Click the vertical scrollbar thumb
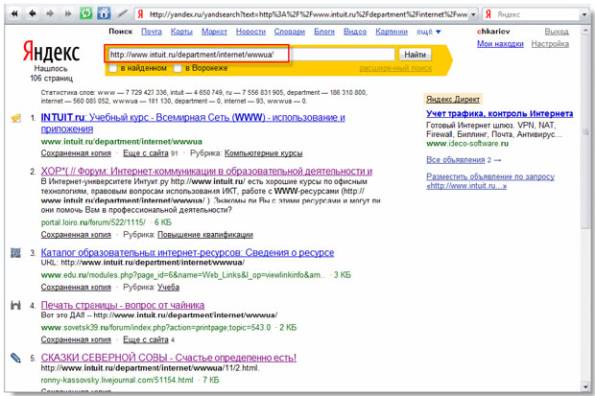595x396 pixels. tap(585, 132)
